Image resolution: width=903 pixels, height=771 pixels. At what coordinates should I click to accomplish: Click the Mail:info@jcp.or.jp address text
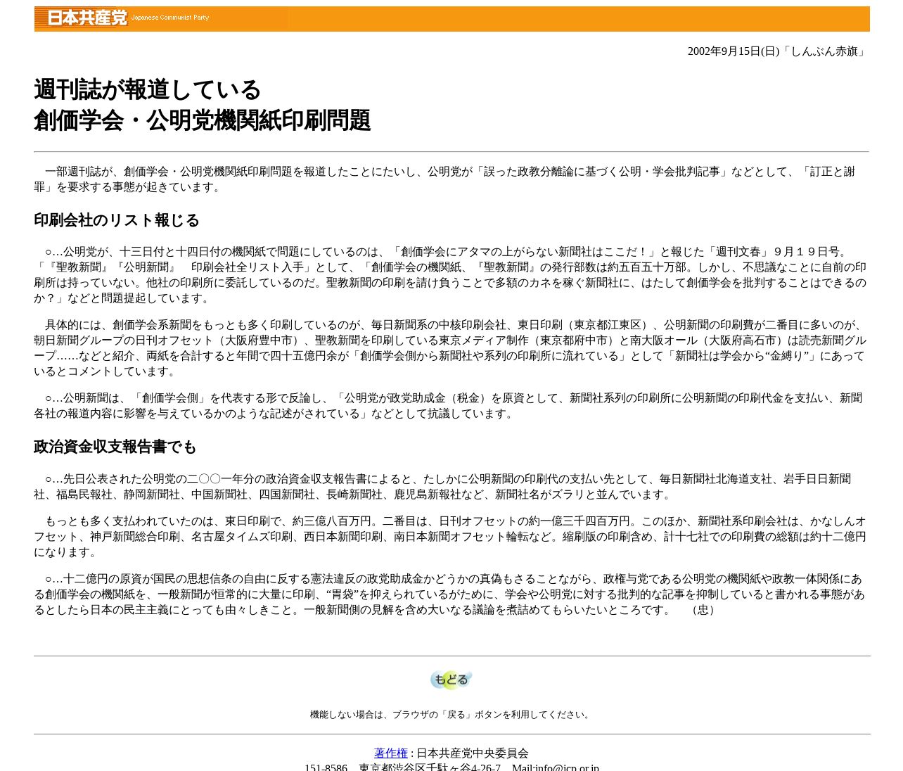[x=556, y=767]
